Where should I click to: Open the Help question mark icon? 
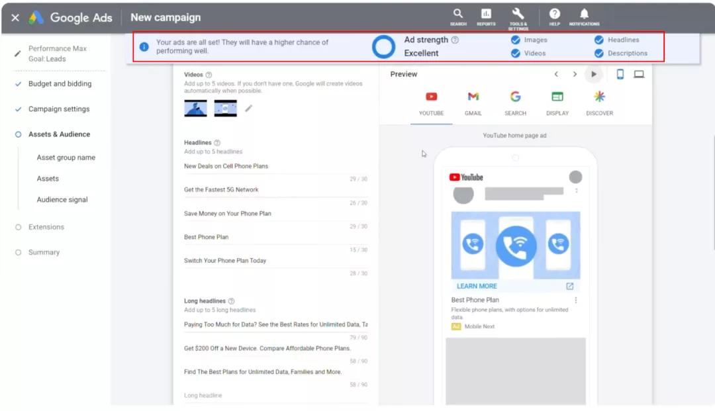click(555, 17)
